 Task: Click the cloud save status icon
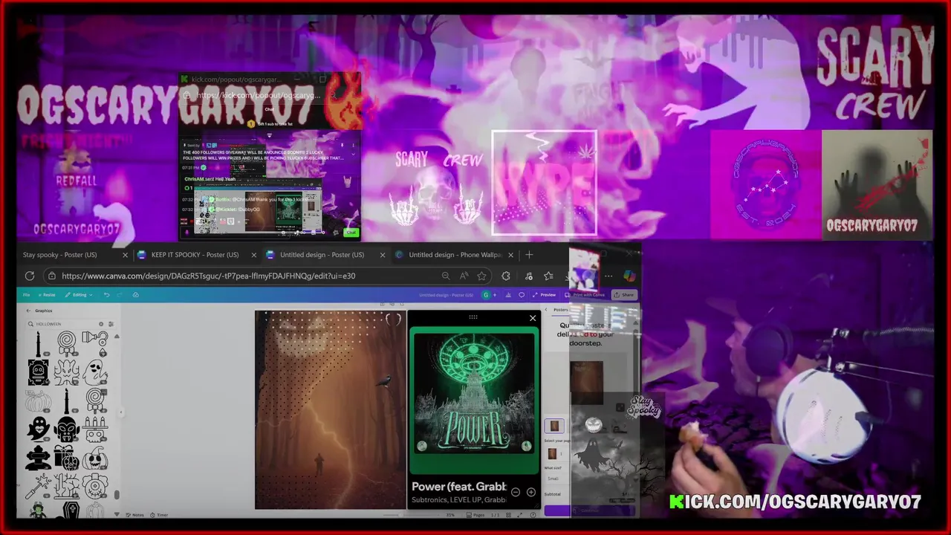coord(135,295)
